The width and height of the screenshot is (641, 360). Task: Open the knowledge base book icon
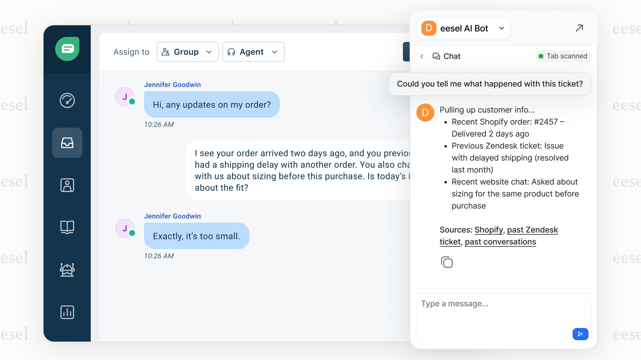[x=67, y=227]
